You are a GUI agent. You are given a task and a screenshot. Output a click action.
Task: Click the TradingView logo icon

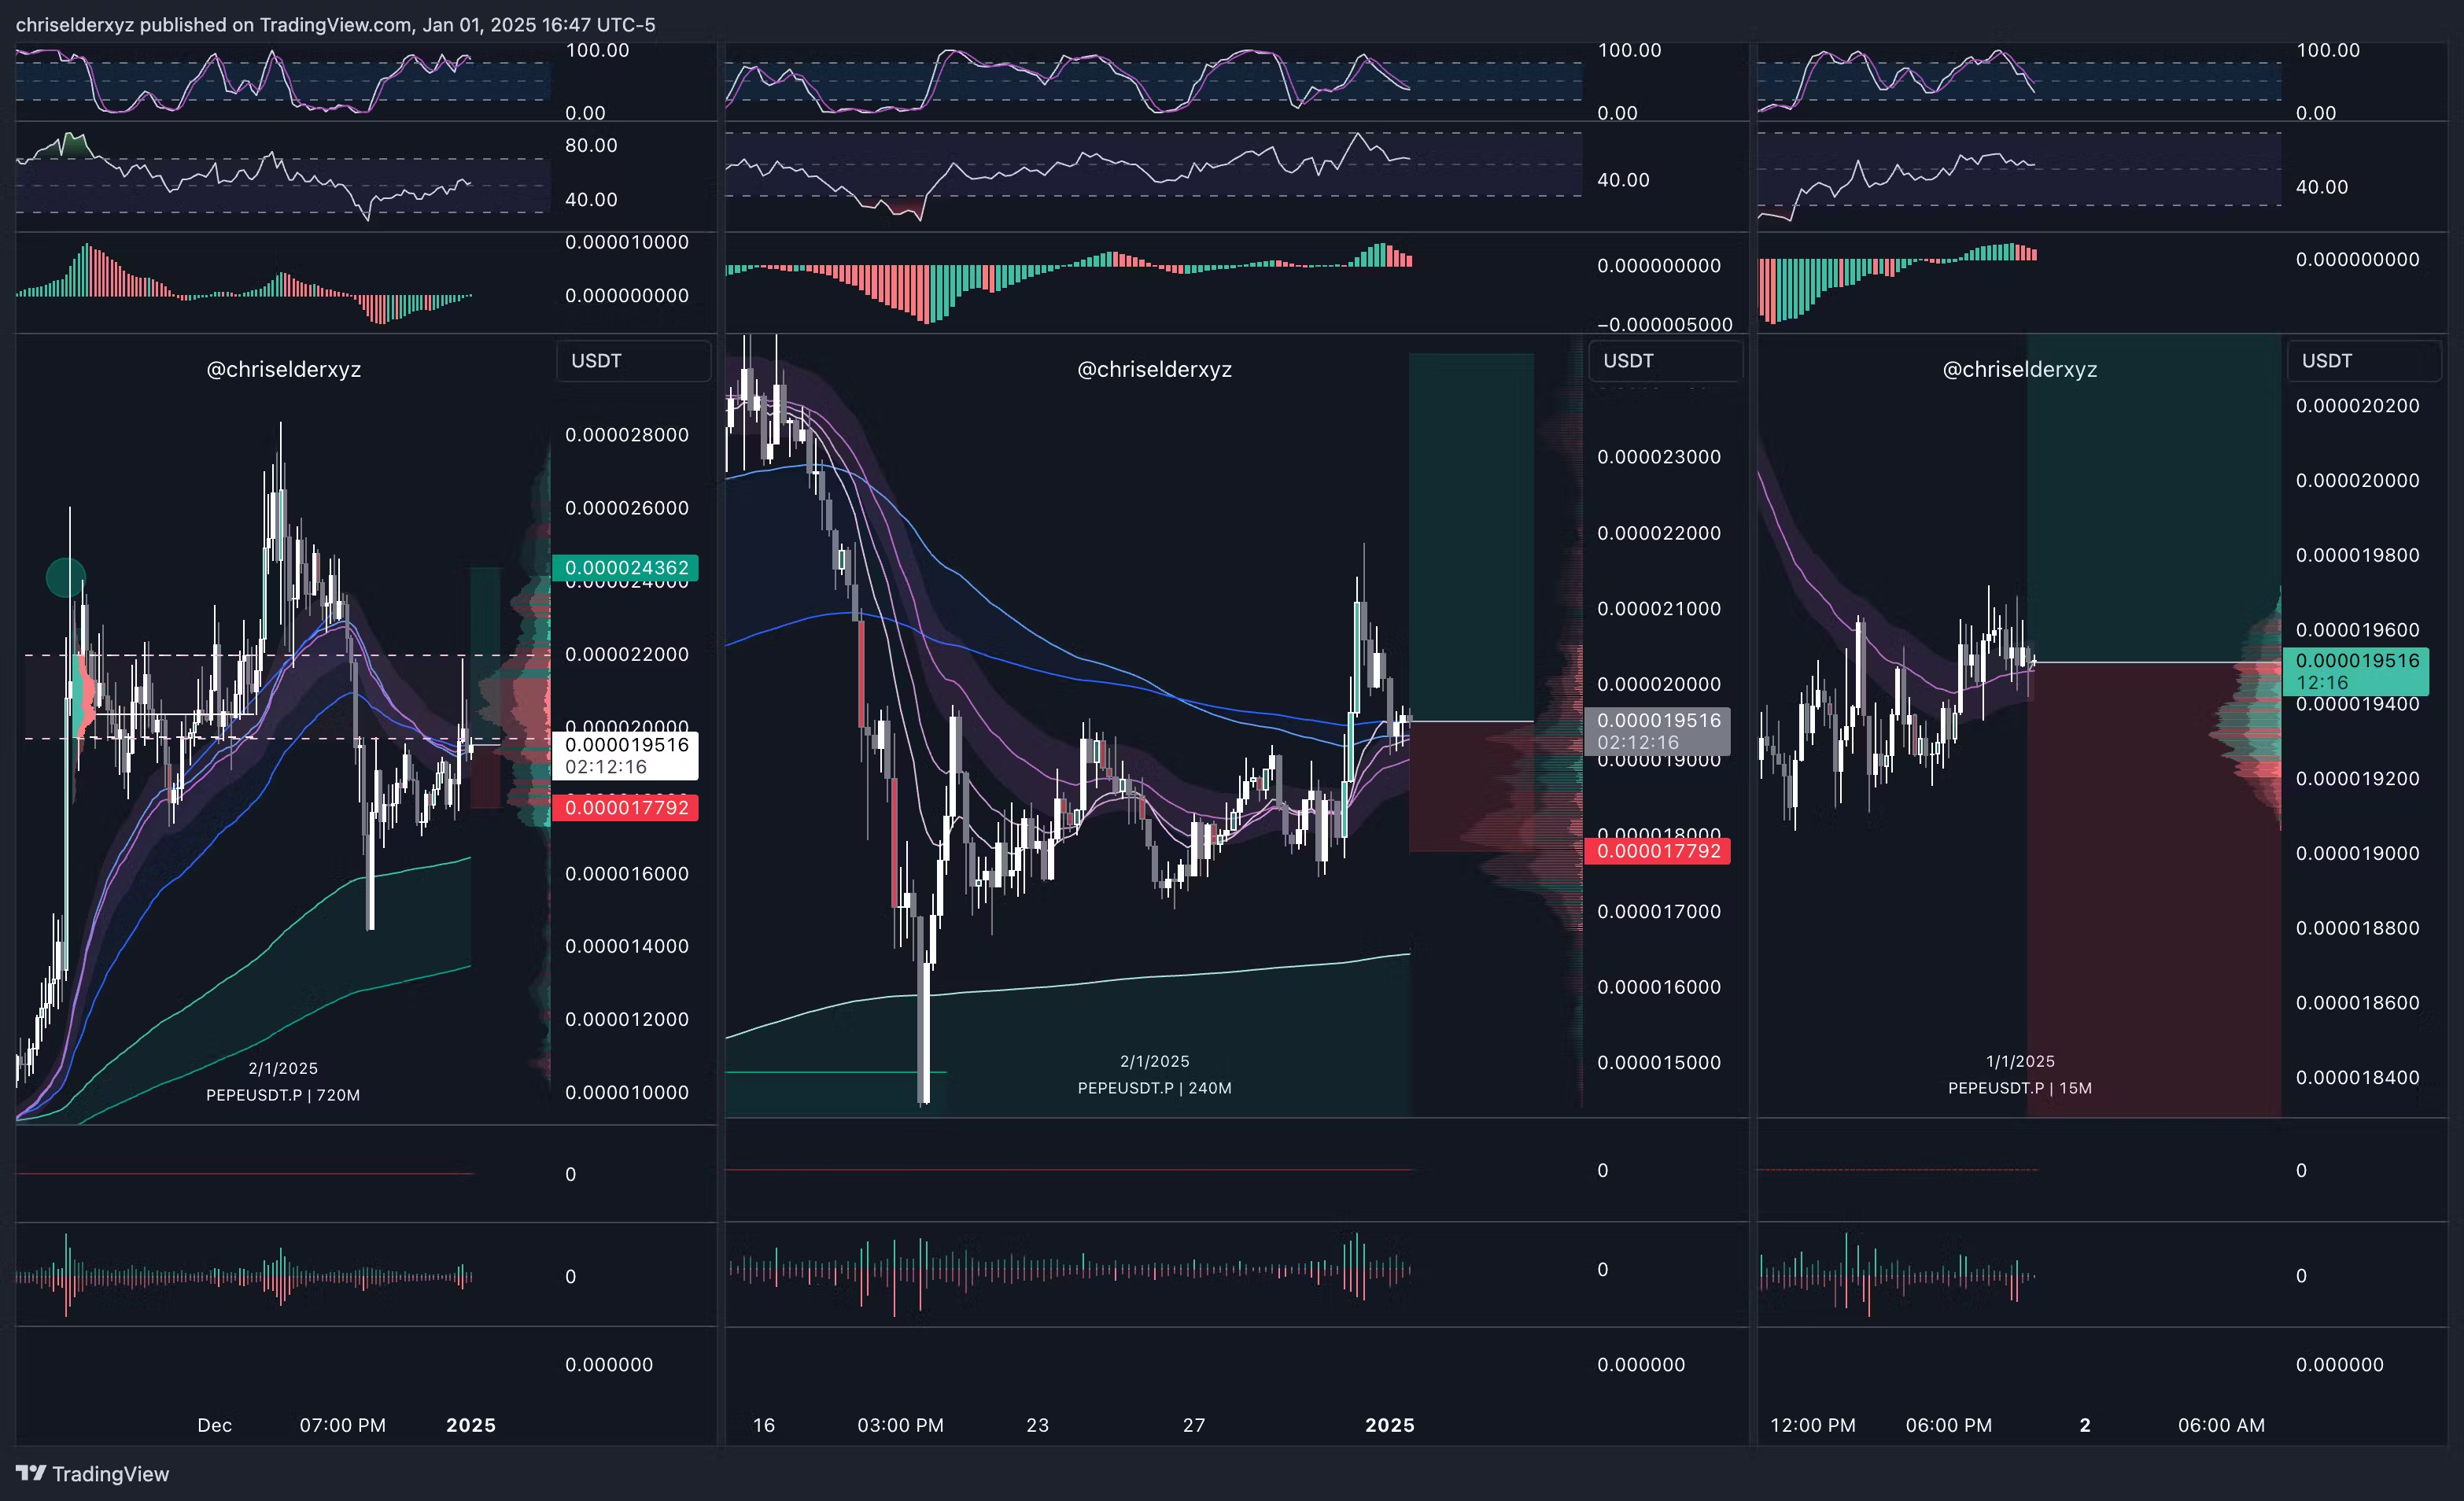click(30, 1473)
